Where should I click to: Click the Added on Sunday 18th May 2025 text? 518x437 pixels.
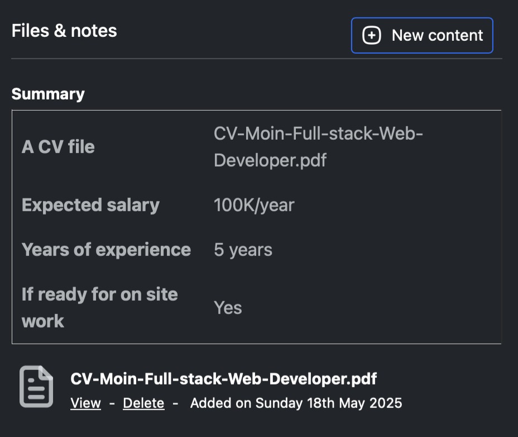click(x=296, y=402)
